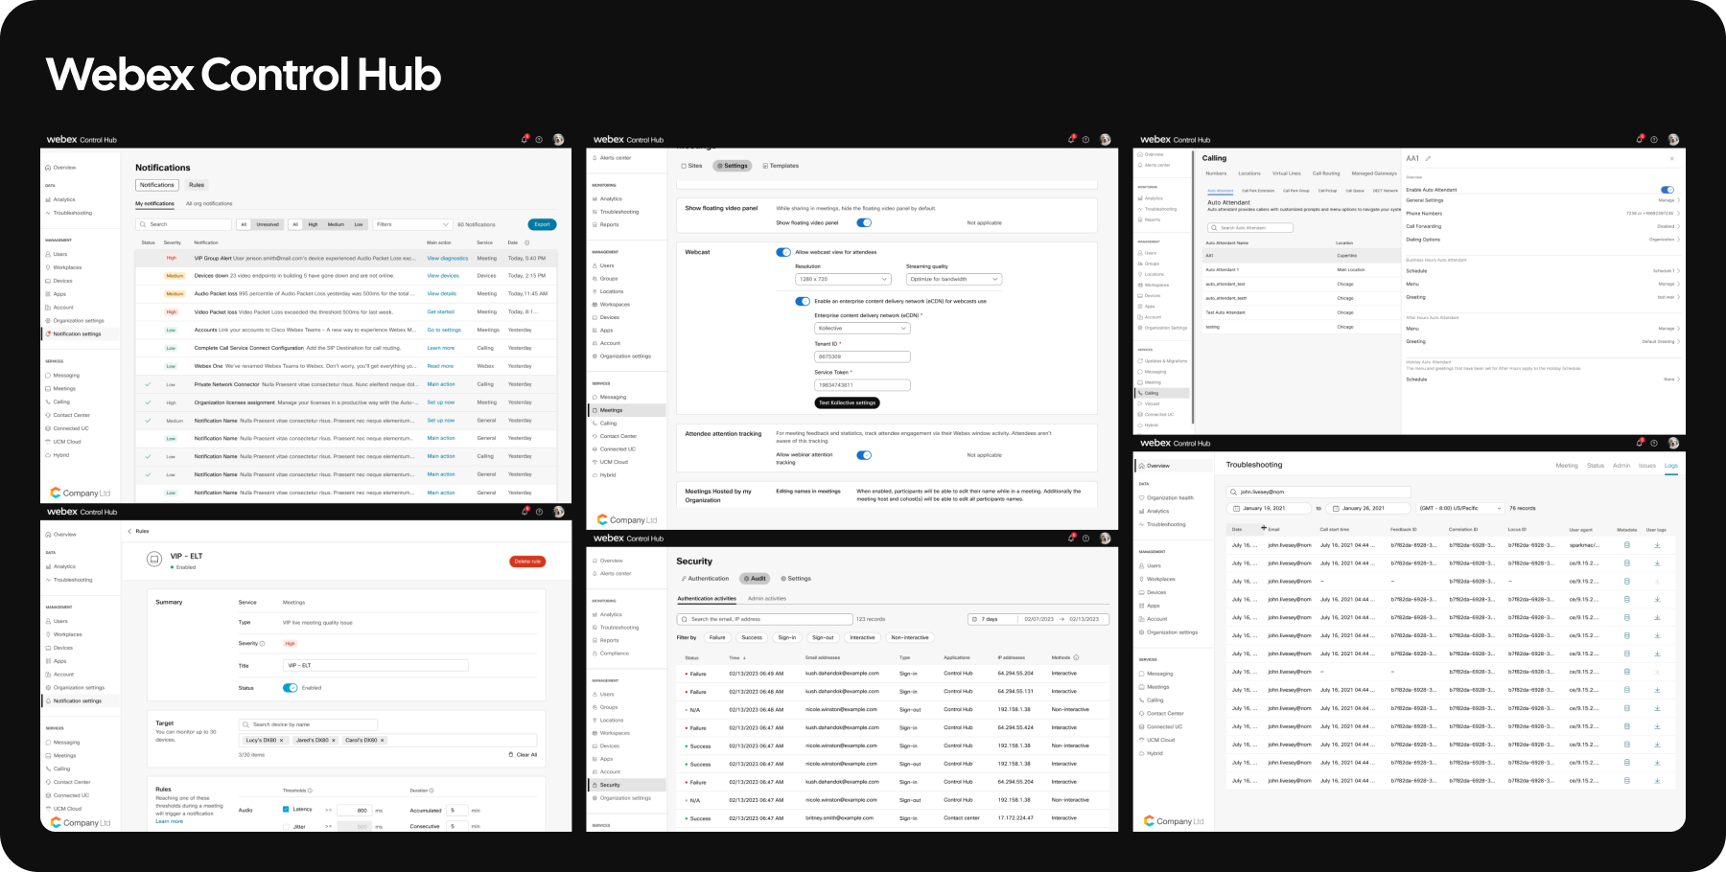Expand General Settings Manage chevron
Screen dimensions: 1726x872
[x=1678, y=200]
